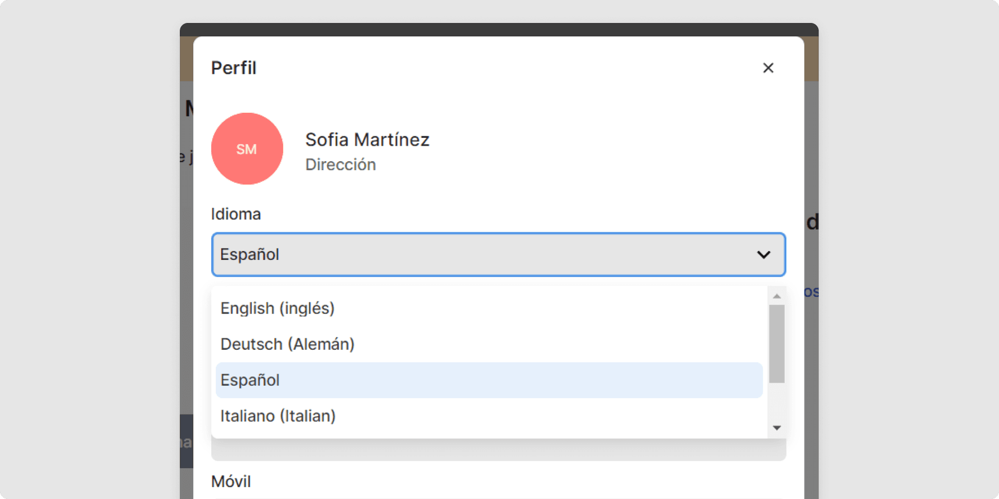Click the SM avatar circle
This screenshot has height=499, width=999.
[247, 149]
